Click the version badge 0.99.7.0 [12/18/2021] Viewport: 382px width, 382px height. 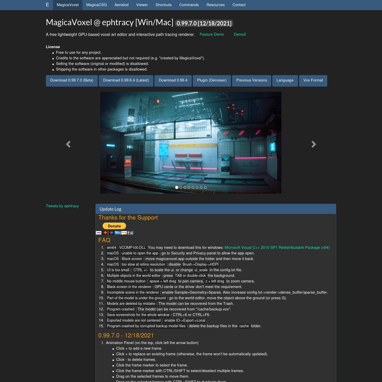(204, 23)
